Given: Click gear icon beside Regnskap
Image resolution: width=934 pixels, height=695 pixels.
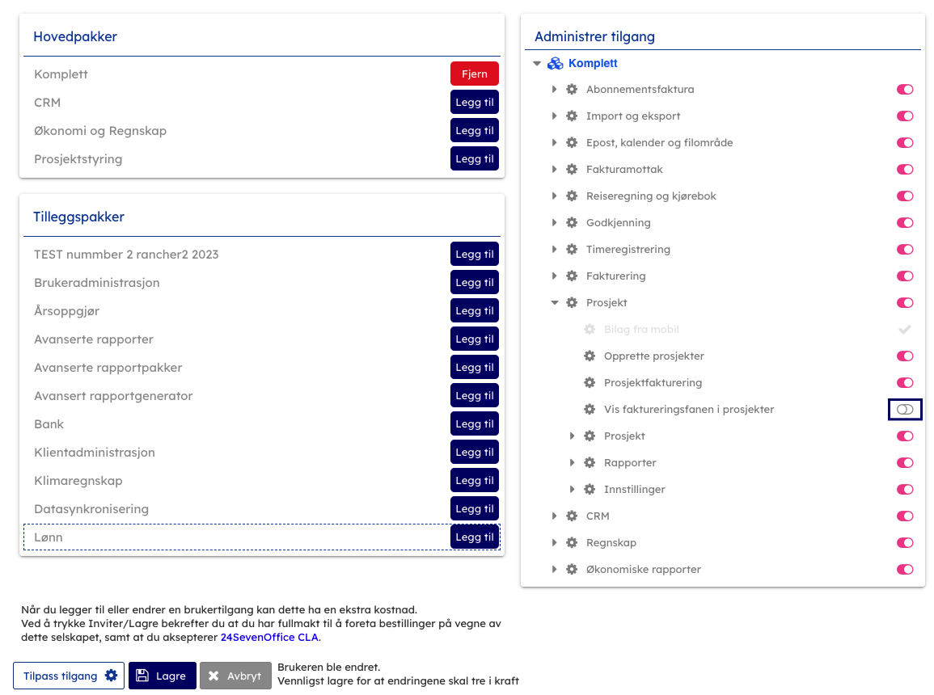Looking at the screenshot, I should (x=572, y=543).
